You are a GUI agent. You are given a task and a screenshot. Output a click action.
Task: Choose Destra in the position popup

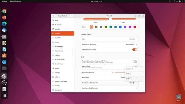[134, 79]
